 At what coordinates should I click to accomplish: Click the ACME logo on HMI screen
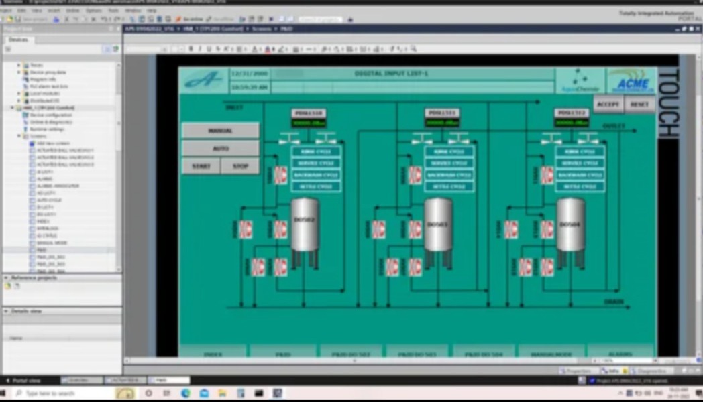coord(633,81)
